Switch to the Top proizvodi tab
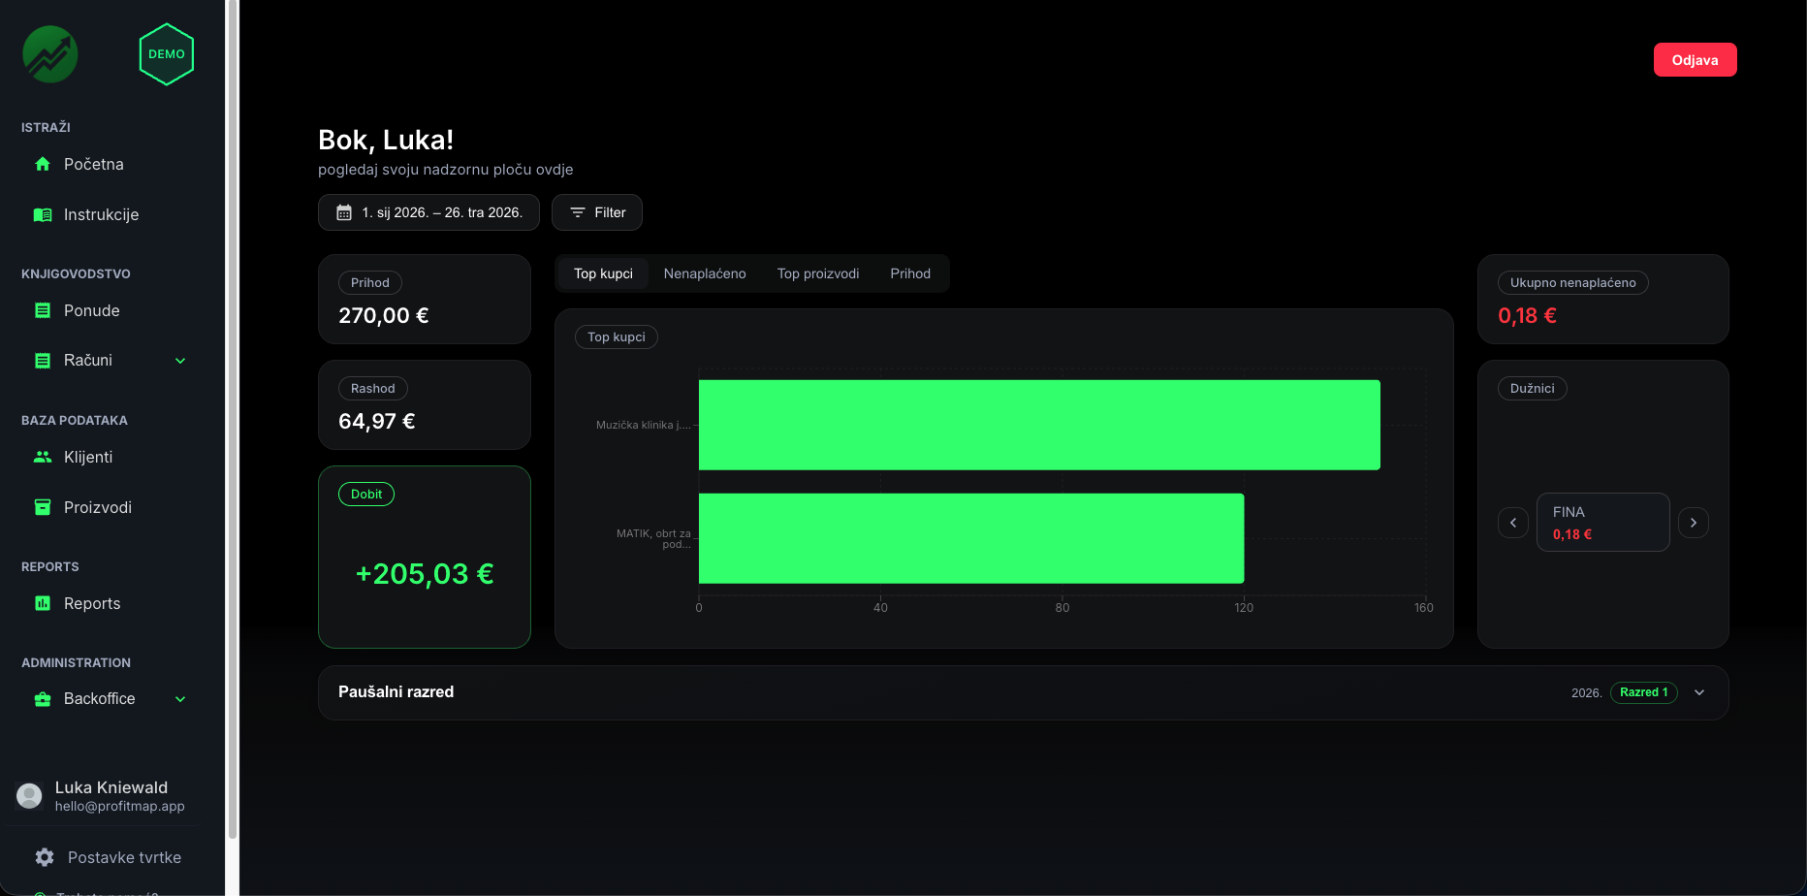This screenshot has height=896, width=1807. click(x=818, y=273)
